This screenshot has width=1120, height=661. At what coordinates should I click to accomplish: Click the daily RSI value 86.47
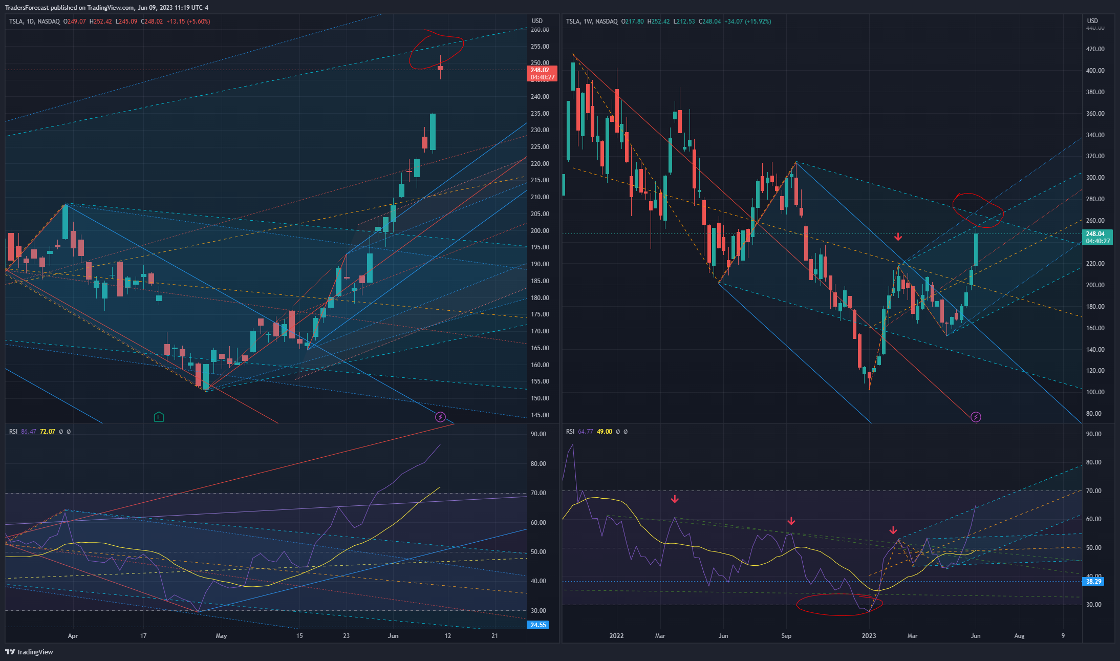(x=29, y=432)
